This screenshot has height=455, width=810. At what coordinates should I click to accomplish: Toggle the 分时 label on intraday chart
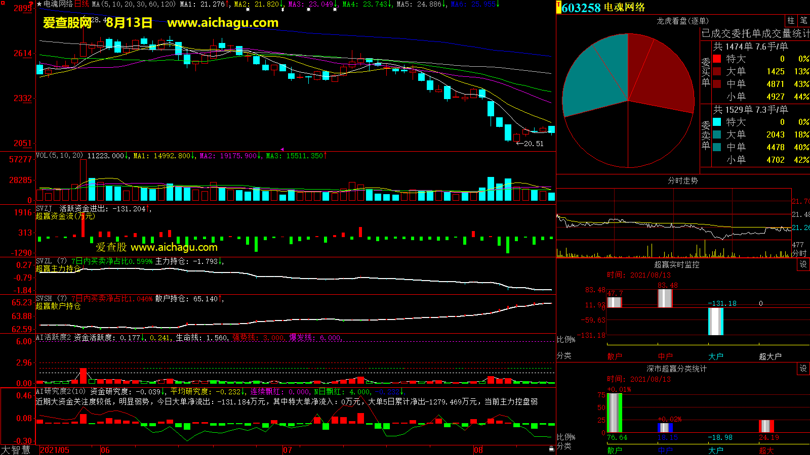pyautogui.click(x=799, y=253)
